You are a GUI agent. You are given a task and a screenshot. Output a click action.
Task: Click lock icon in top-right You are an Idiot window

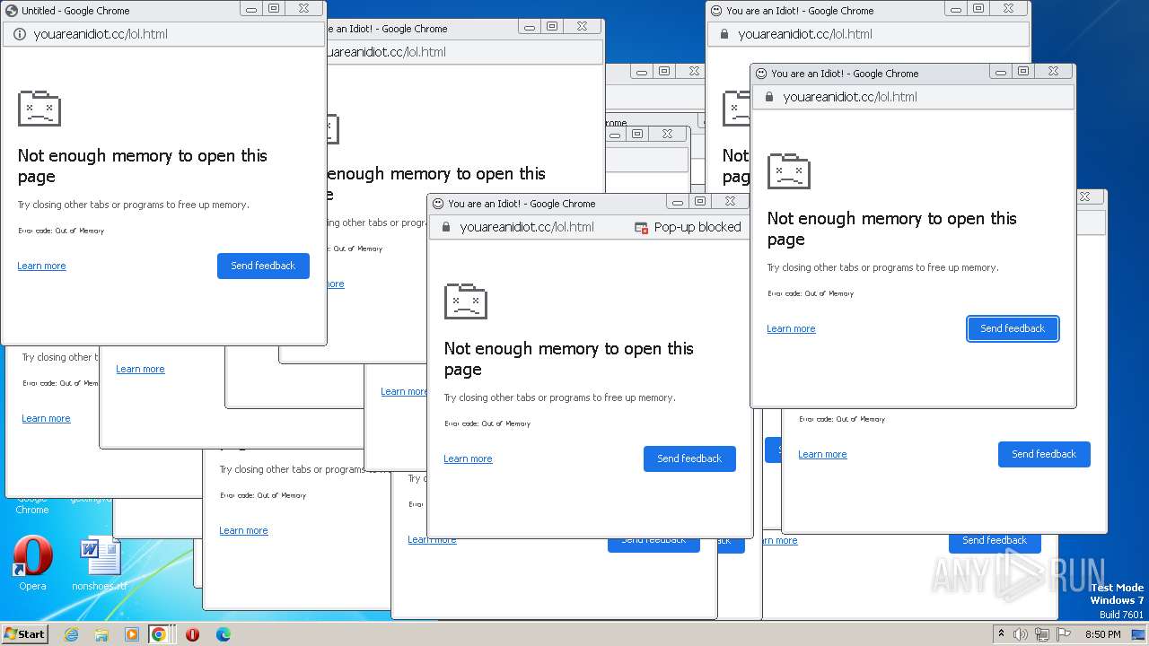pos(724,34)
